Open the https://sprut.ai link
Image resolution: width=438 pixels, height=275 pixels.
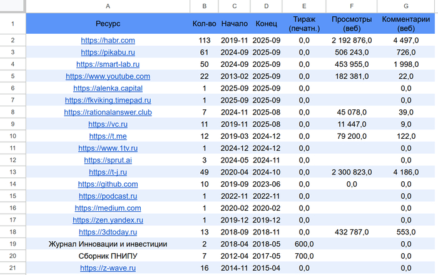(108, 161)
